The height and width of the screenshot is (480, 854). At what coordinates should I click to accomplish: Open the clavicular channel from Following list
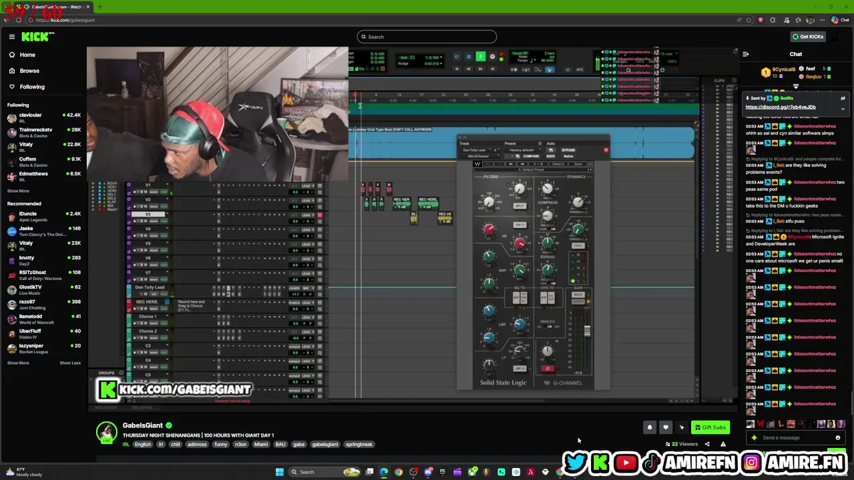[43, 118]
